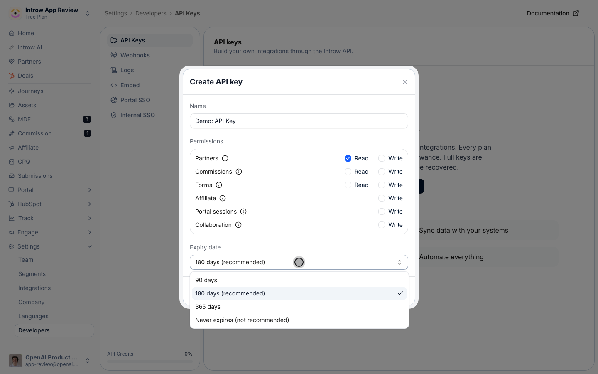This screenshot has height=374, width=598.
Task: Choose Never expires (not recommended)
Action: (299, 320)
